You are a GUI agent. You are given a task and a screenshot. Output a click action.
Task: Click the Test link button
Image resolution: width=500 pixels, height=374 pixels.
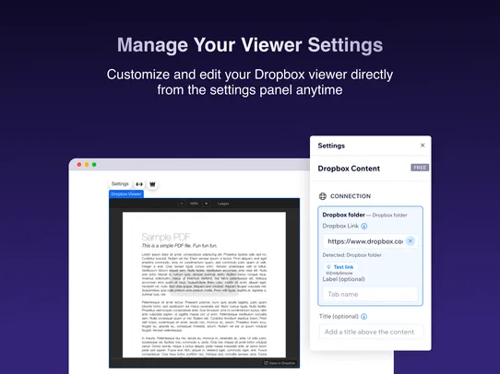tap(340, 267)
